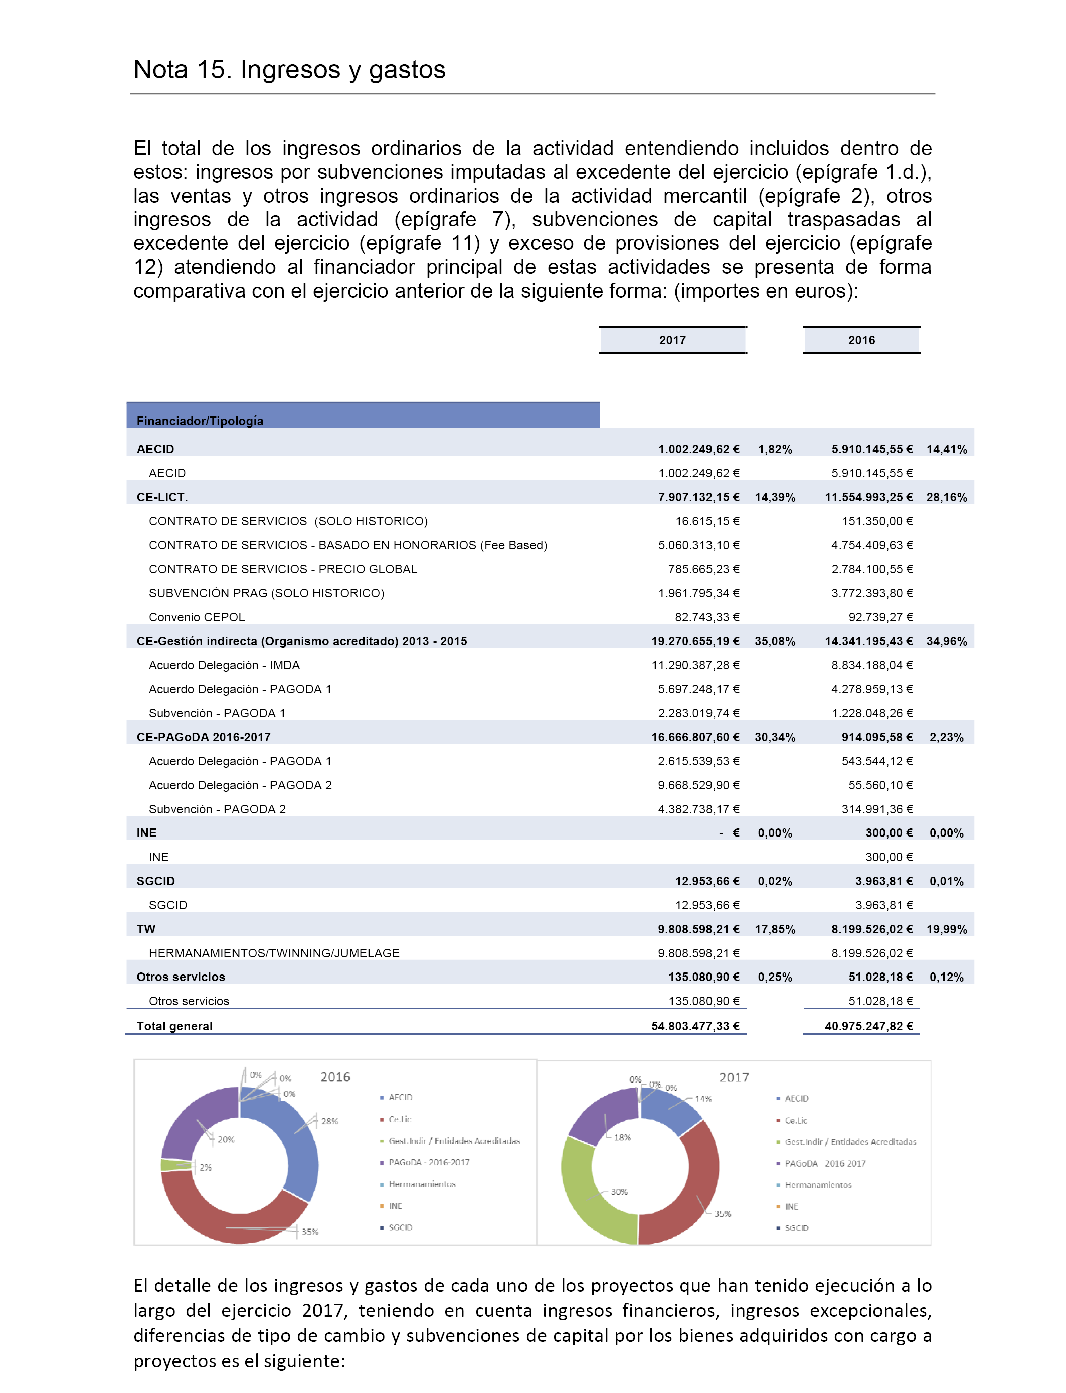Click 'Acuerdo Delegación - IMDA' row label
Viewport: 1066px width, 1393px height.
coord(225,665)
